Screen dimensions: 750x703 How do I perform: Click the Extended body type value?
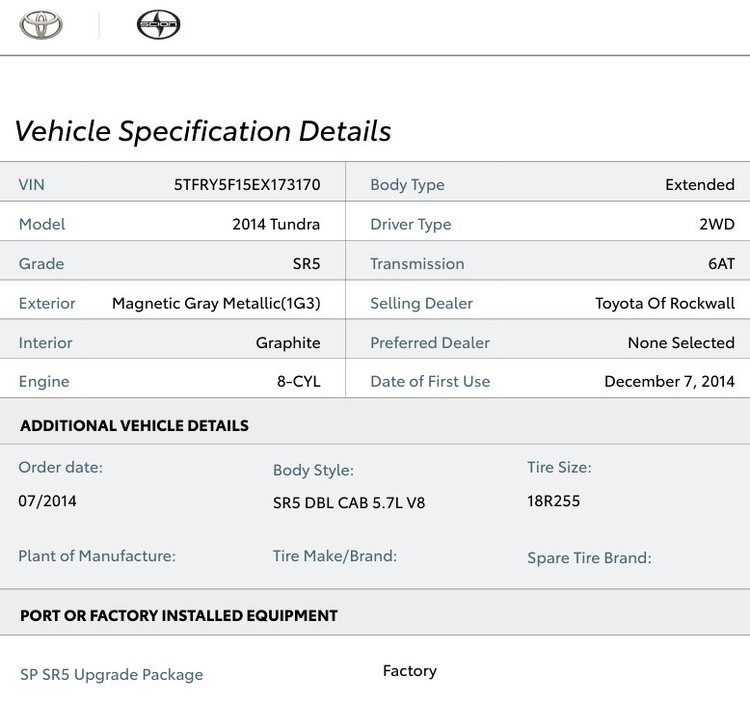click(700, 185)
